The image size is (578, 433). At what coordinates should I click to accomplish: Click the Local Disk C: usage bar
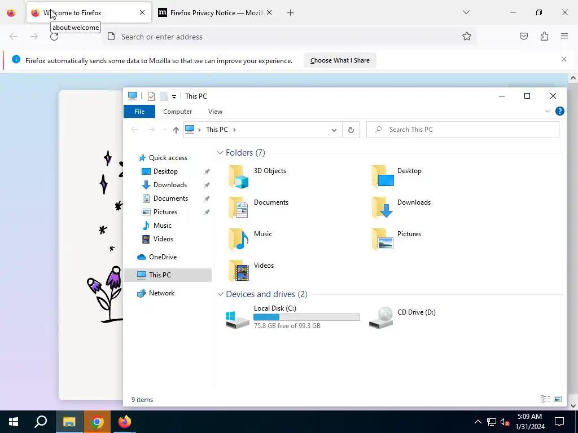(306, 317)
